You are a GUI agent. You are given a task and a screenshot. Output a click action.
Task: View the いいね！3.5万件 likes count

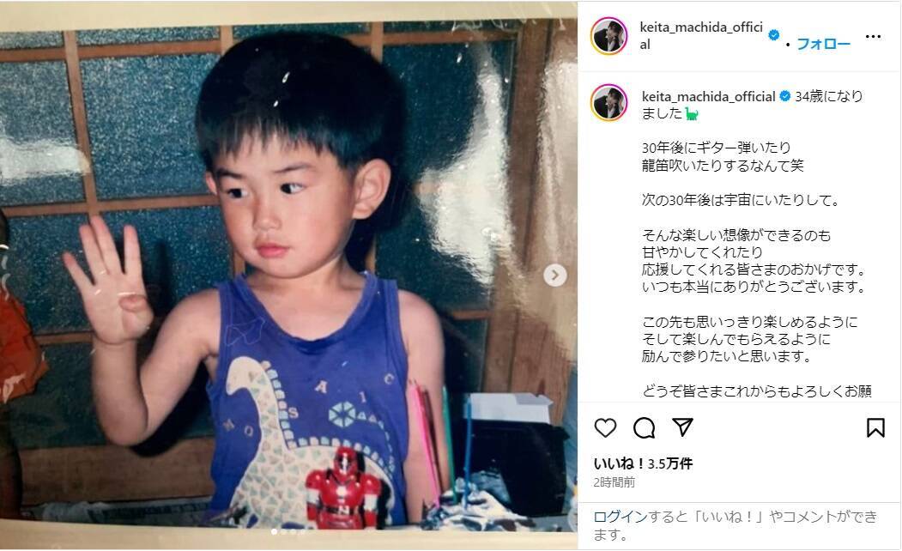click(x=643, y=463)
